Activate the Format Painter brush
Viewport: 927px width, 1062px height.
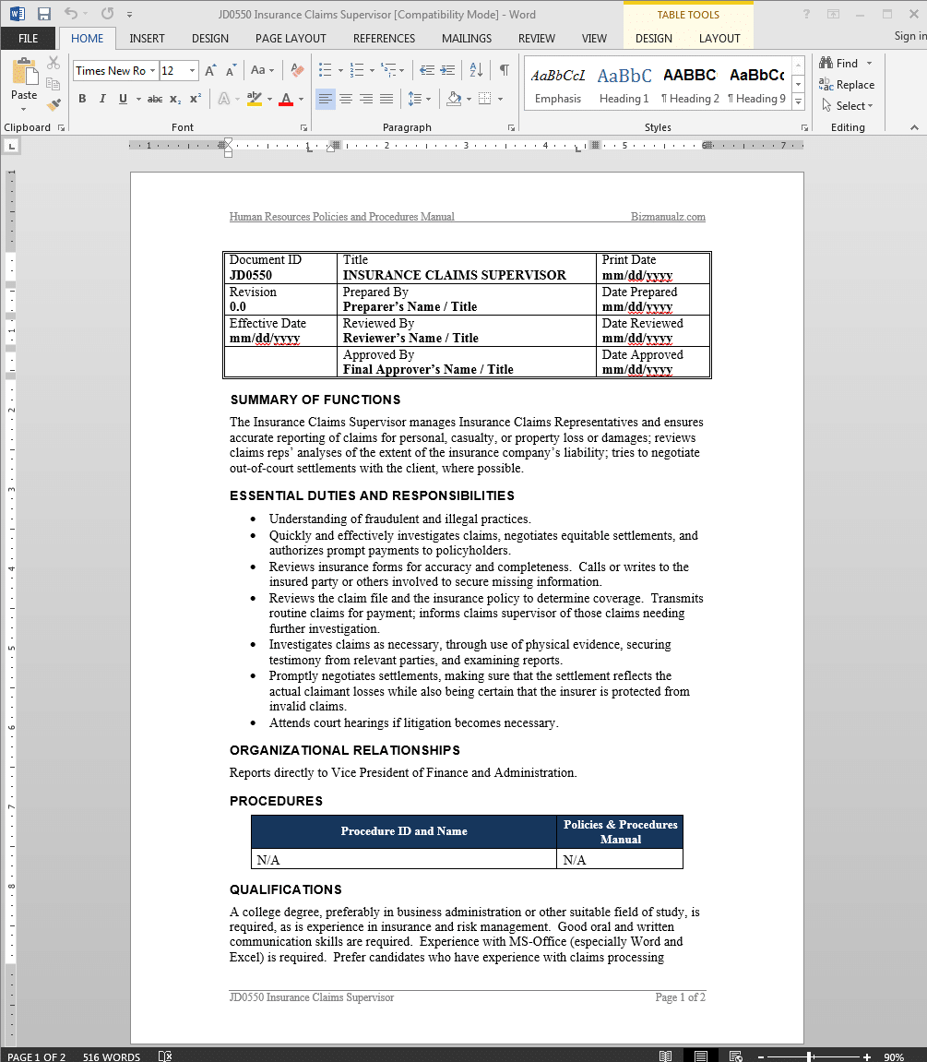coord(53,105)
